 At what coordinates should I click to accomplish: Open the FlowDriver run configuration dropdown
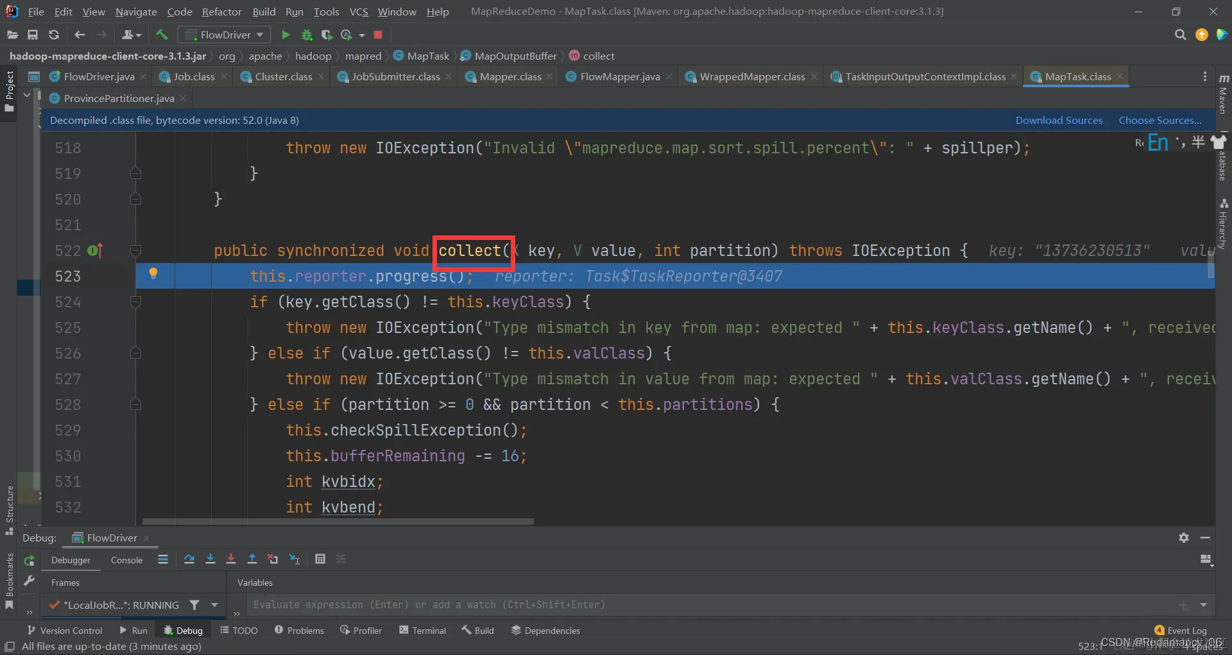click(x=224, y=35)
